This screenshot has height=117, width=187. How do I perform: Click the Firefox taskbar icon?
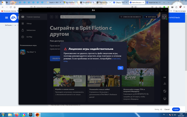click(x=17, y=115)
